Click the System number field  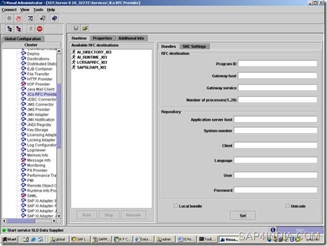pyautogui.click(x=275, y=130)
